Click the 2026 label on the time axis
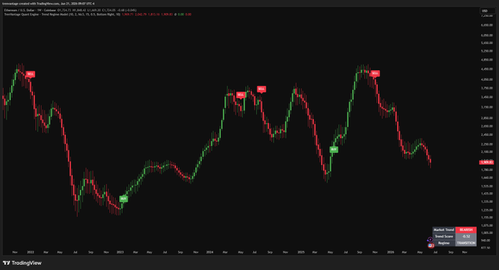Viewport: 499px width, 270px height. [390, 252]
